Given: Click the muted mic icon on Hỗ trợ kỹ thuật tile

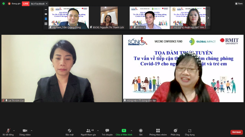Looking at the screenshot, I should pos(172,27).
